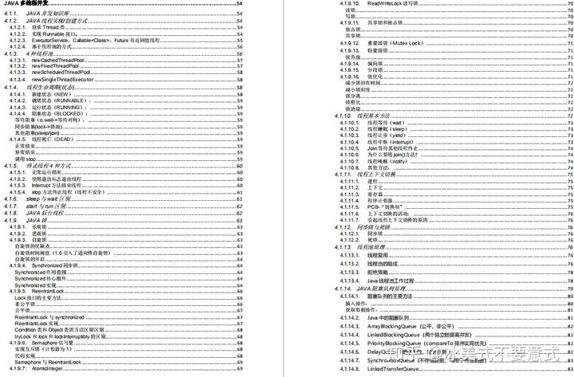Open the stop 方法终止线程 entry
The image size is (574, 377).
[126, 192]
